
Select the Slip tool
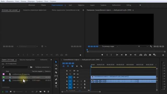point(56,76)
